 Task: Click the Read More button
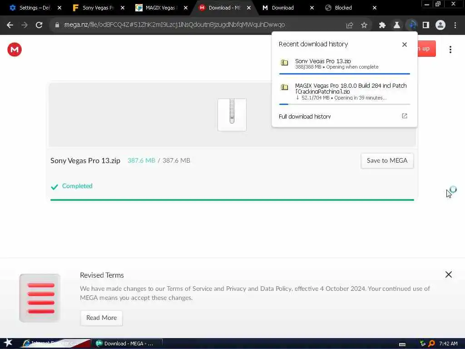click(101, 318)
